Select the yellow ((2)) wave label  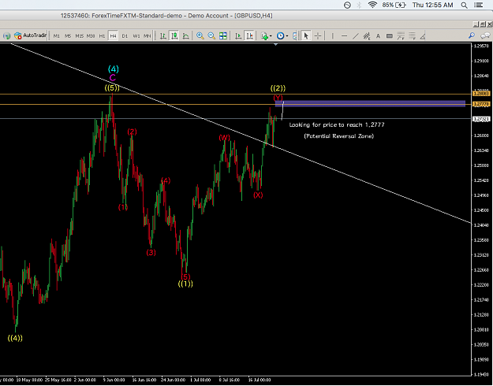[278, 88]
